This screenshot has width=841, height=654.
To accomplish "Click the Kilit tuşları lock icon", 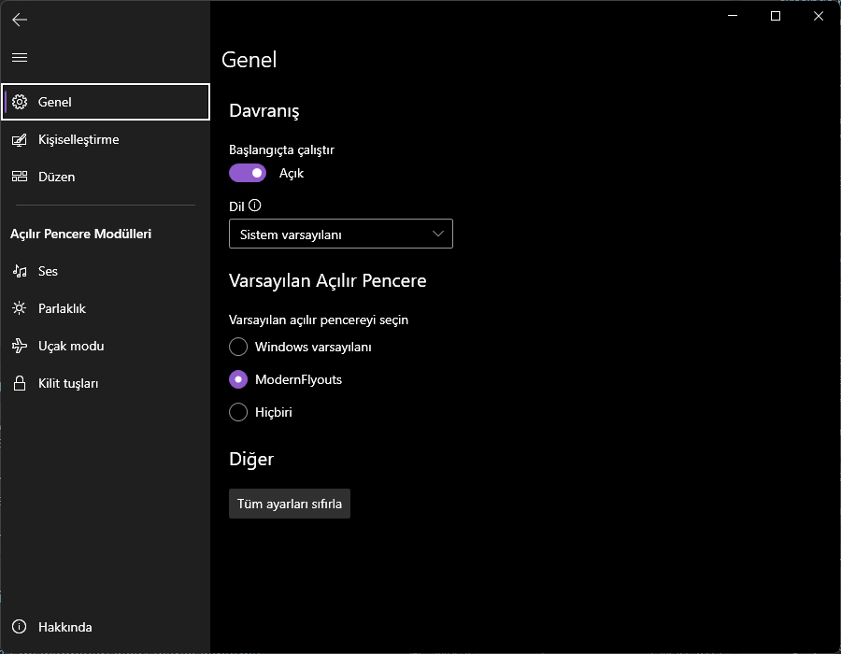I will 20,383.
